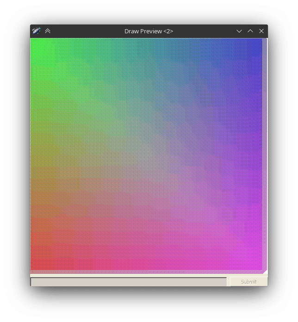298x322 pixels.
Task: Click the application icon in the title bar
Action: 36,31
